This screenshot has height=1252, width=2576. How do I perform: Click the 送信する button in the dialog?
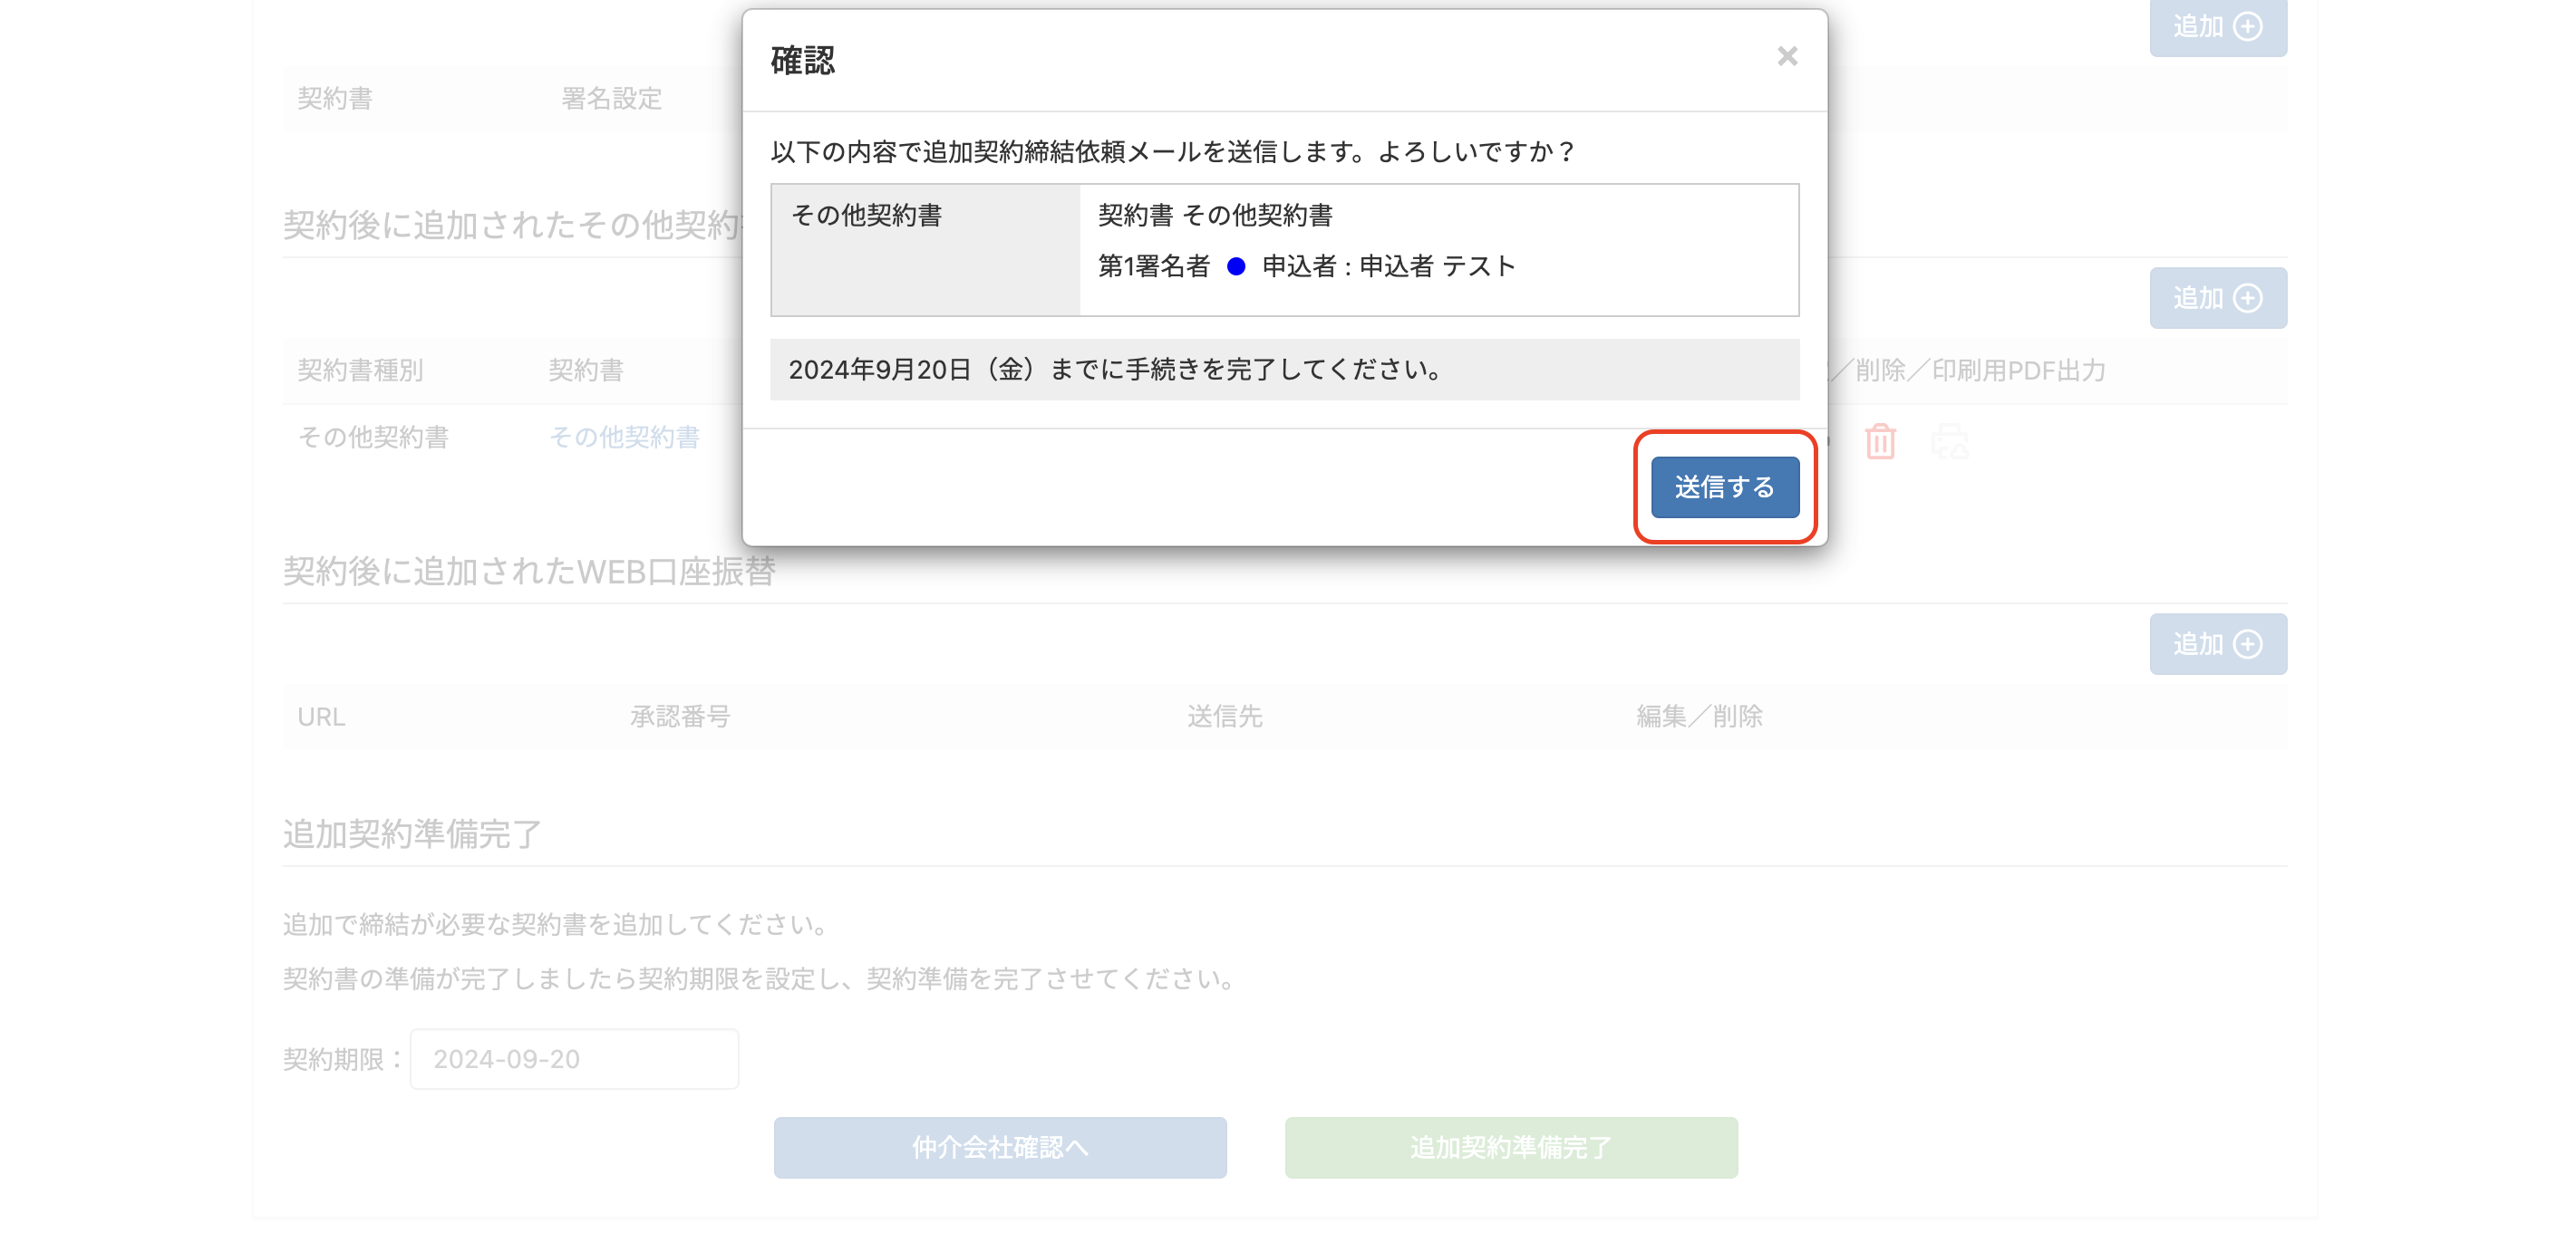[x=1724, y=486]
